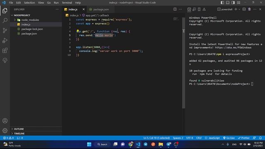The height and width of the screenshot is (149, 265).
Task: Open the Go menu
Action: tap(49, 2)
